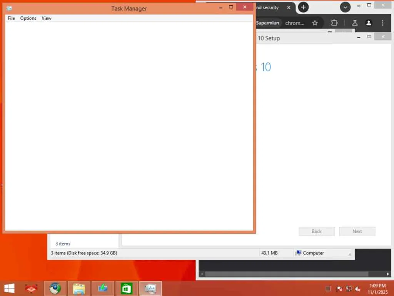The height and width of the screenshot is (296, 394).
Task: Open the browser profile avatar
Action: 369,23
